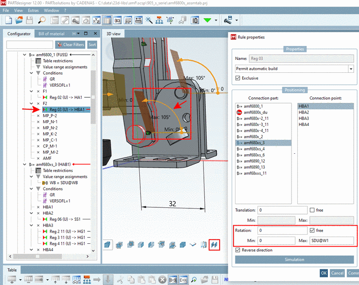The height and width of the screenshot is (285, 359).
Task: Open the Extras menu
Action: (34, 10)
